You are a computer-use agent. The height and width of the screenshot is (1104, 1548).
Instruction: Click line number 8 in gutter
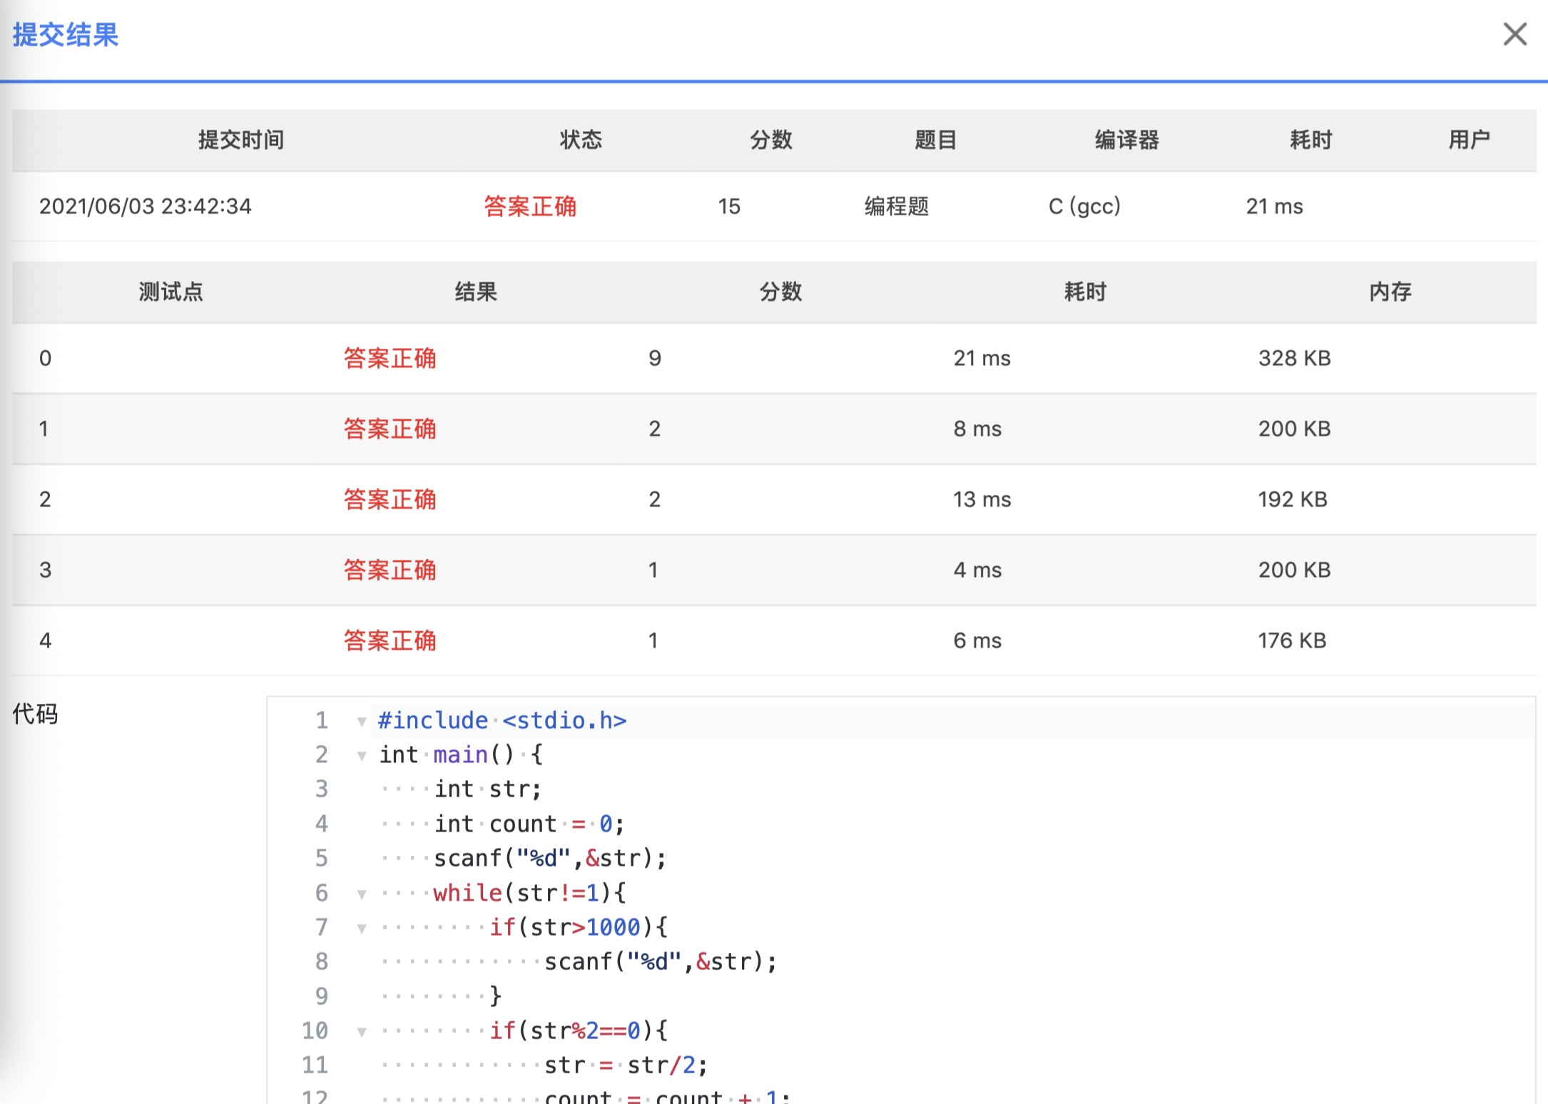(x=322, y=961)
